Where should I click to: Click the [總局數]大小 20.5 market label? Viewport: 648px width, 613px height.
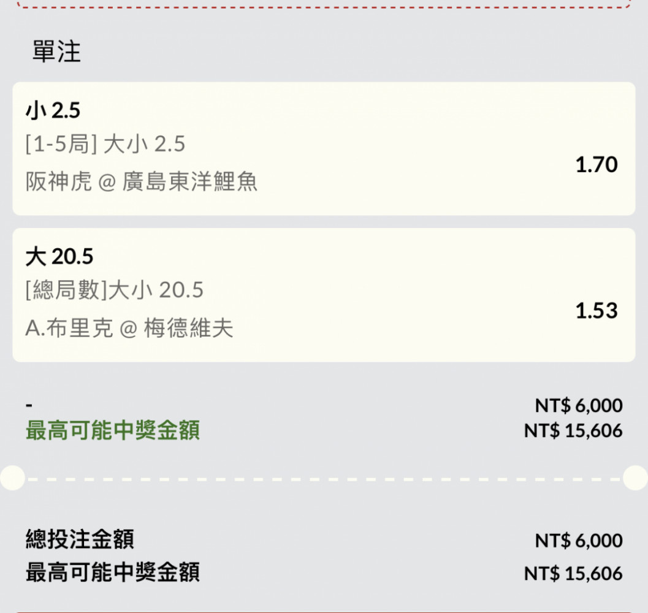(x=115, y=290)
